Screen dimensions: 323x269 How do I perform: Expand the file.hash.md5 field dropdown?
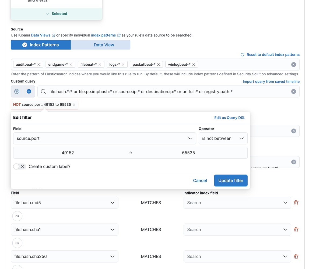(112, 203)
